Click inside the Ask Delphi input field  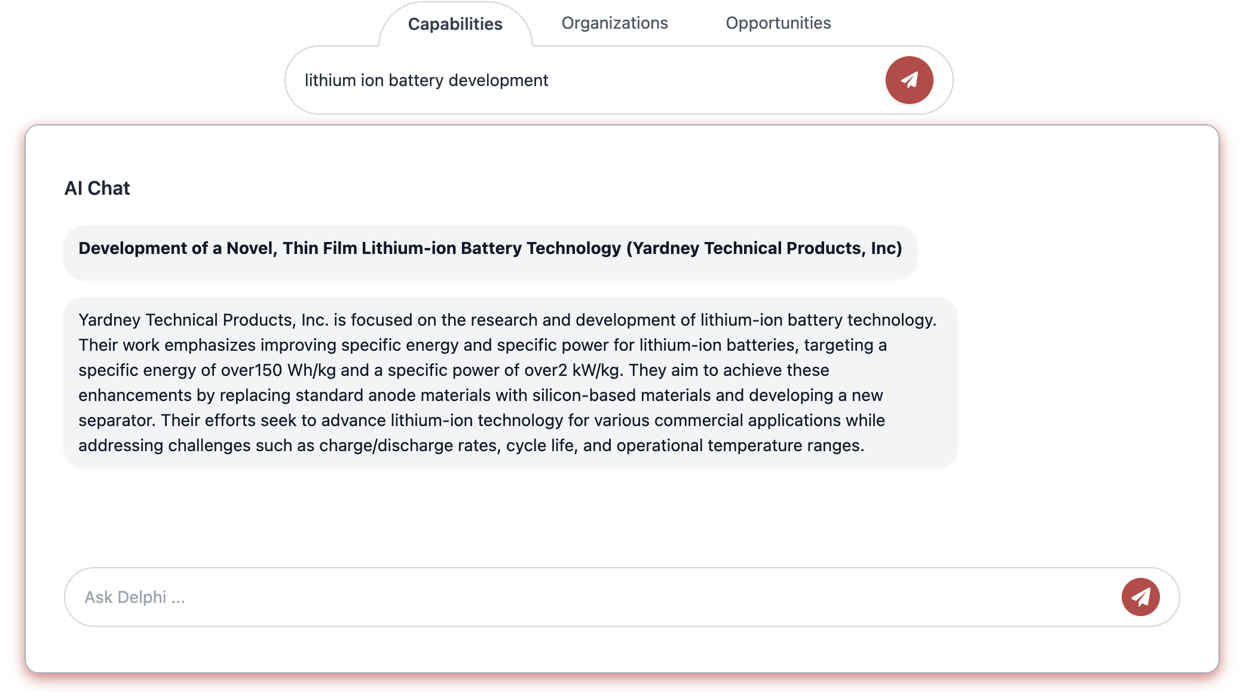[x=418, y=596]
